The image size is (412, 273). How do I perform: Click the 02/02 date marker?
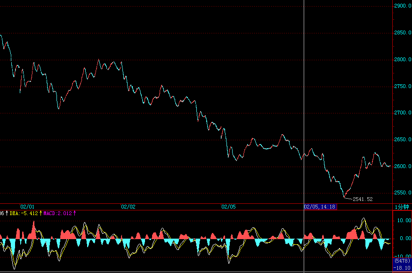[x=128, y=207]
